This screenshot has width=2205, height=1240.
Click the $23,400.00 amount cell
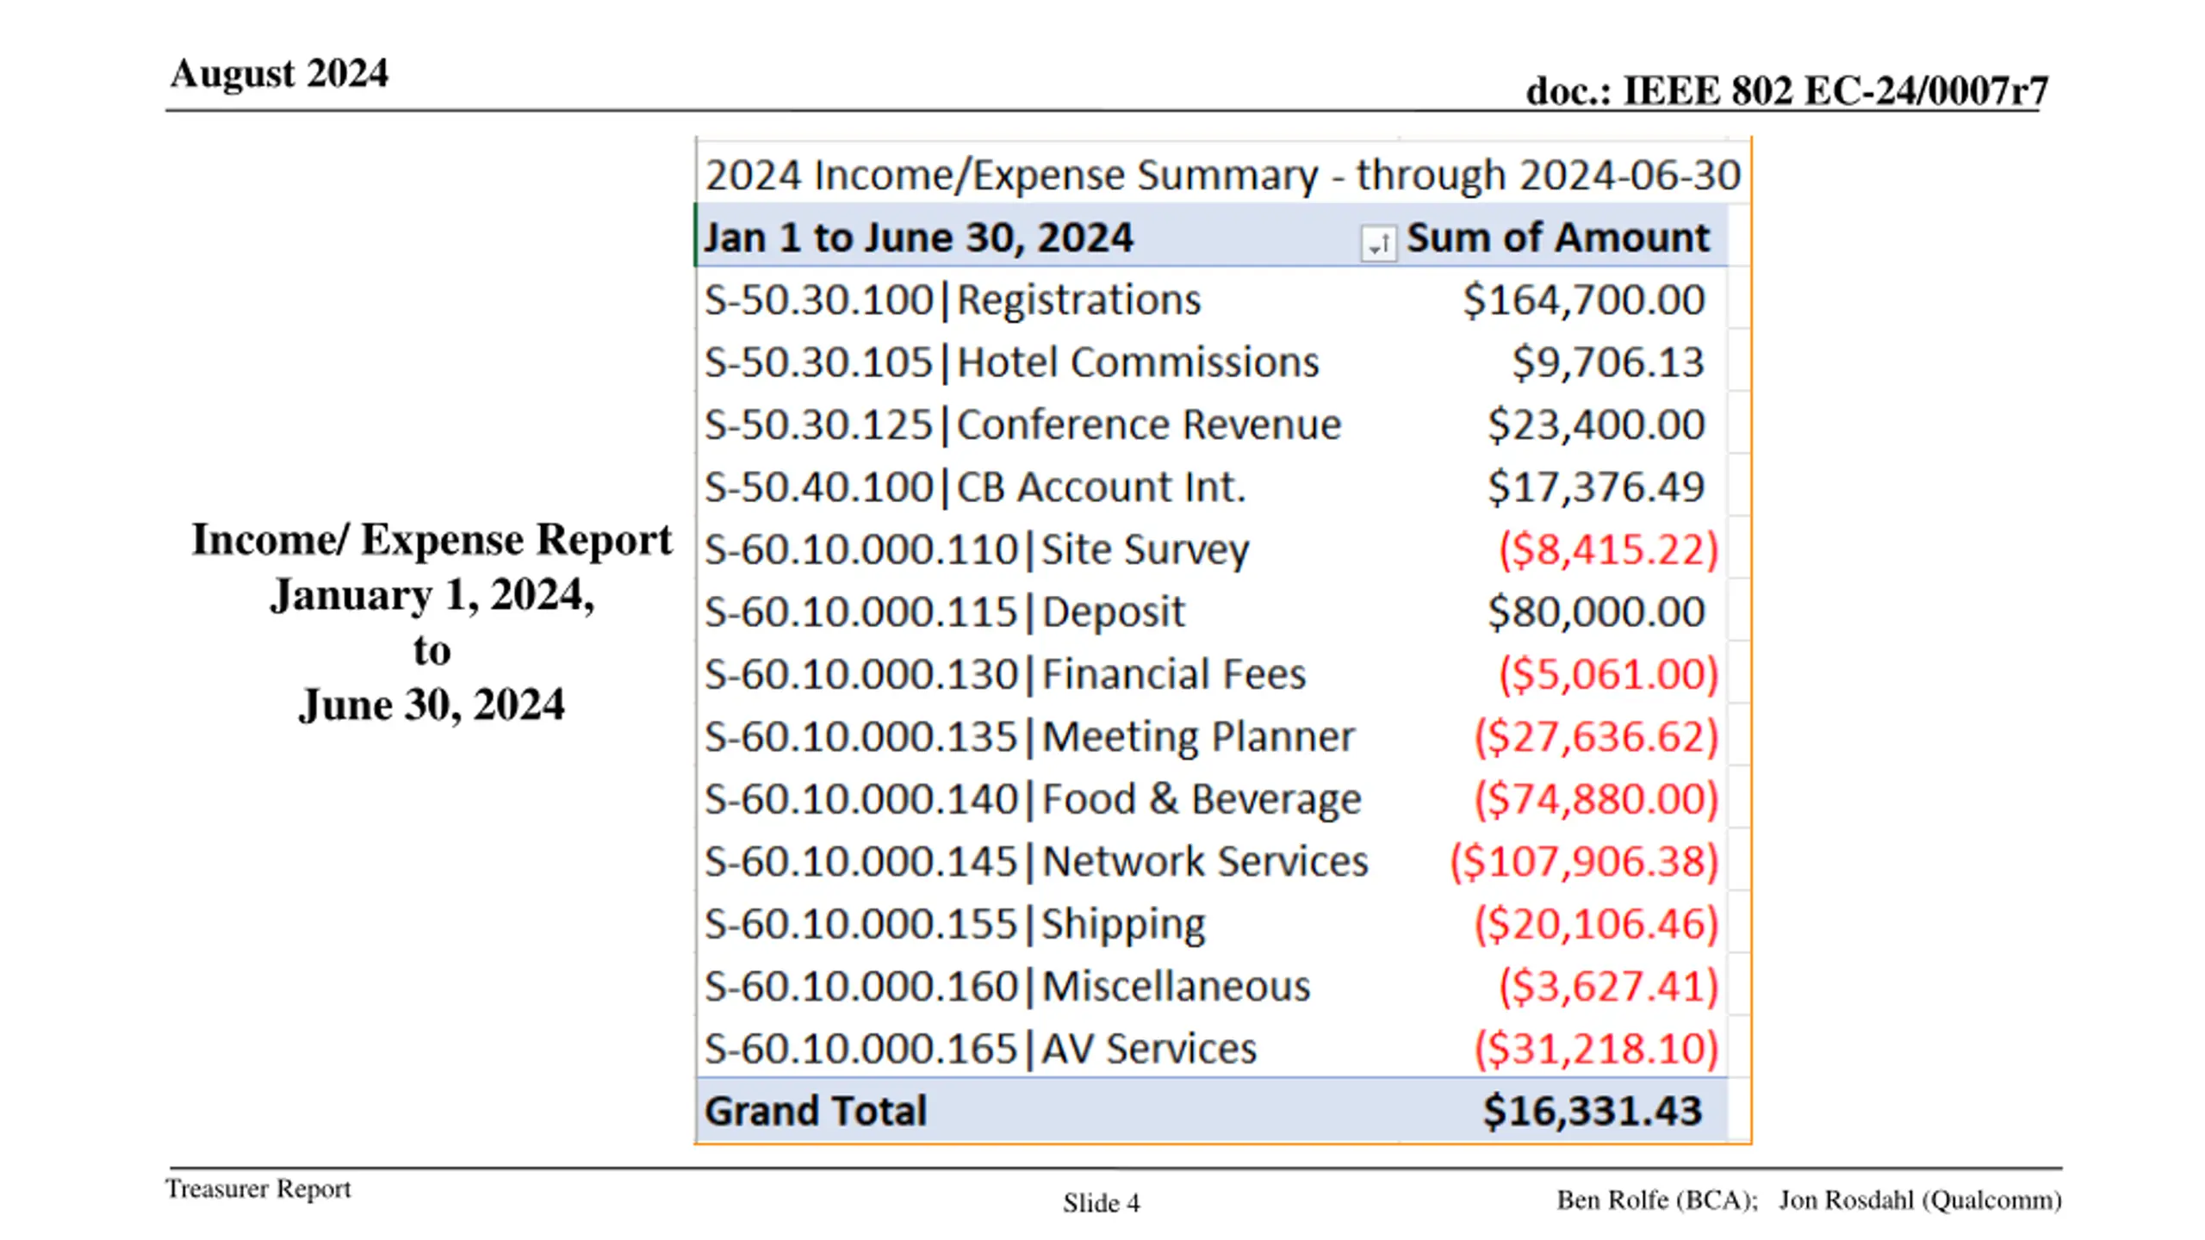pyautogui.click(x=1596, y=425)
